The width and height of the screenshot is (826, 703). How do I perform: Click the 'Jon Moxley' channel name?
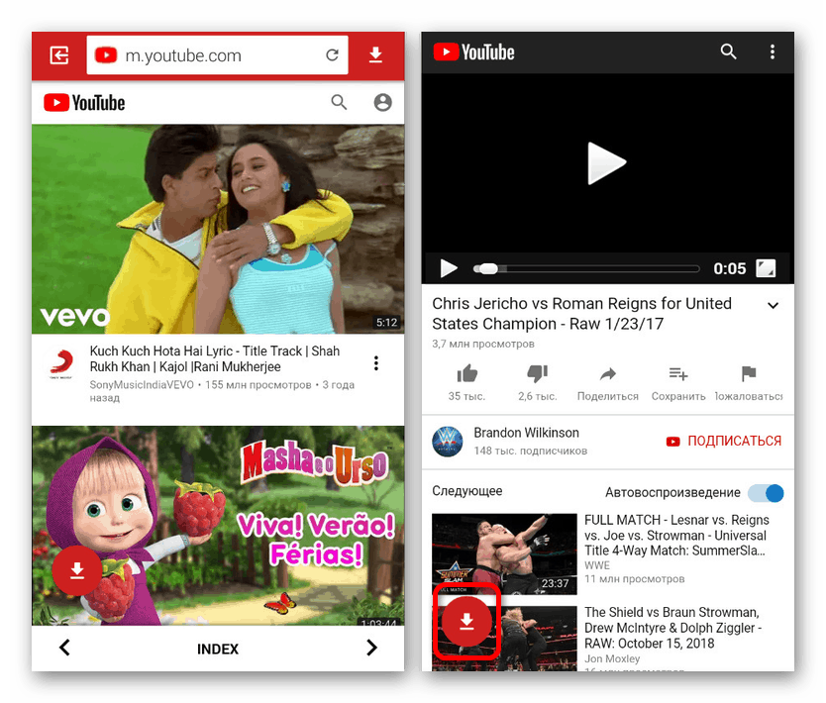pyautogui.click(x=612, y=658)
